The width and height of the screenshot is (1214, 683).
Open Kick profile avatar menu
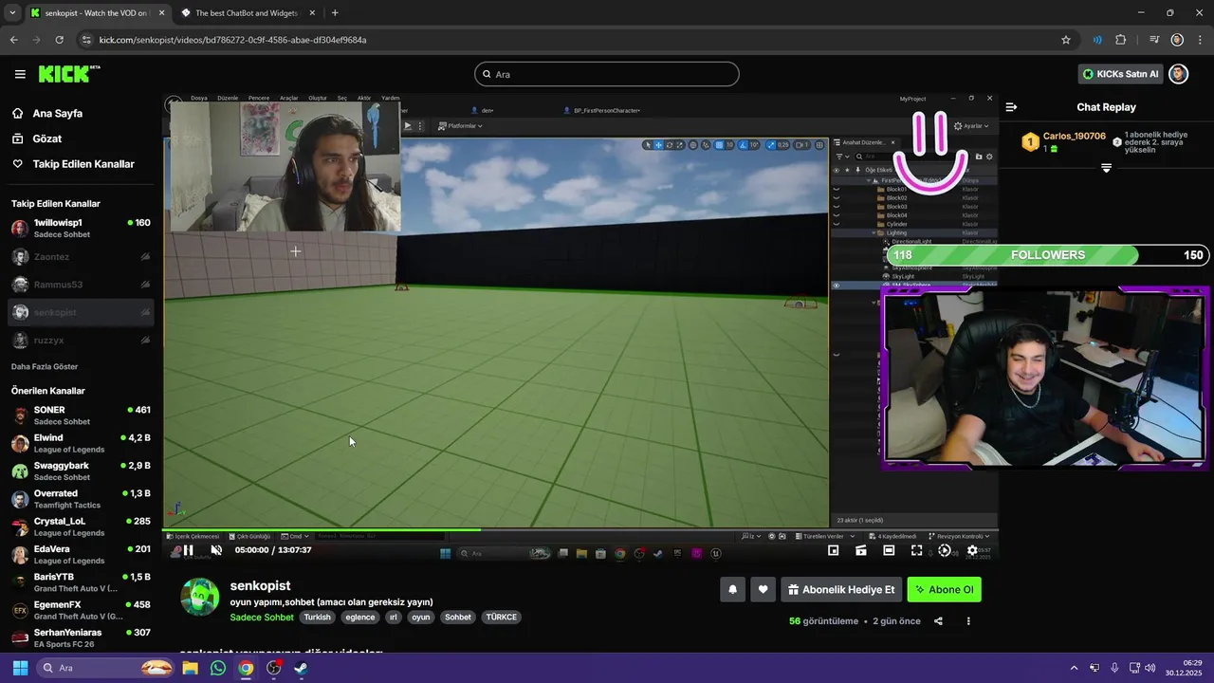pyautogui.click(x=1178, y=74)
